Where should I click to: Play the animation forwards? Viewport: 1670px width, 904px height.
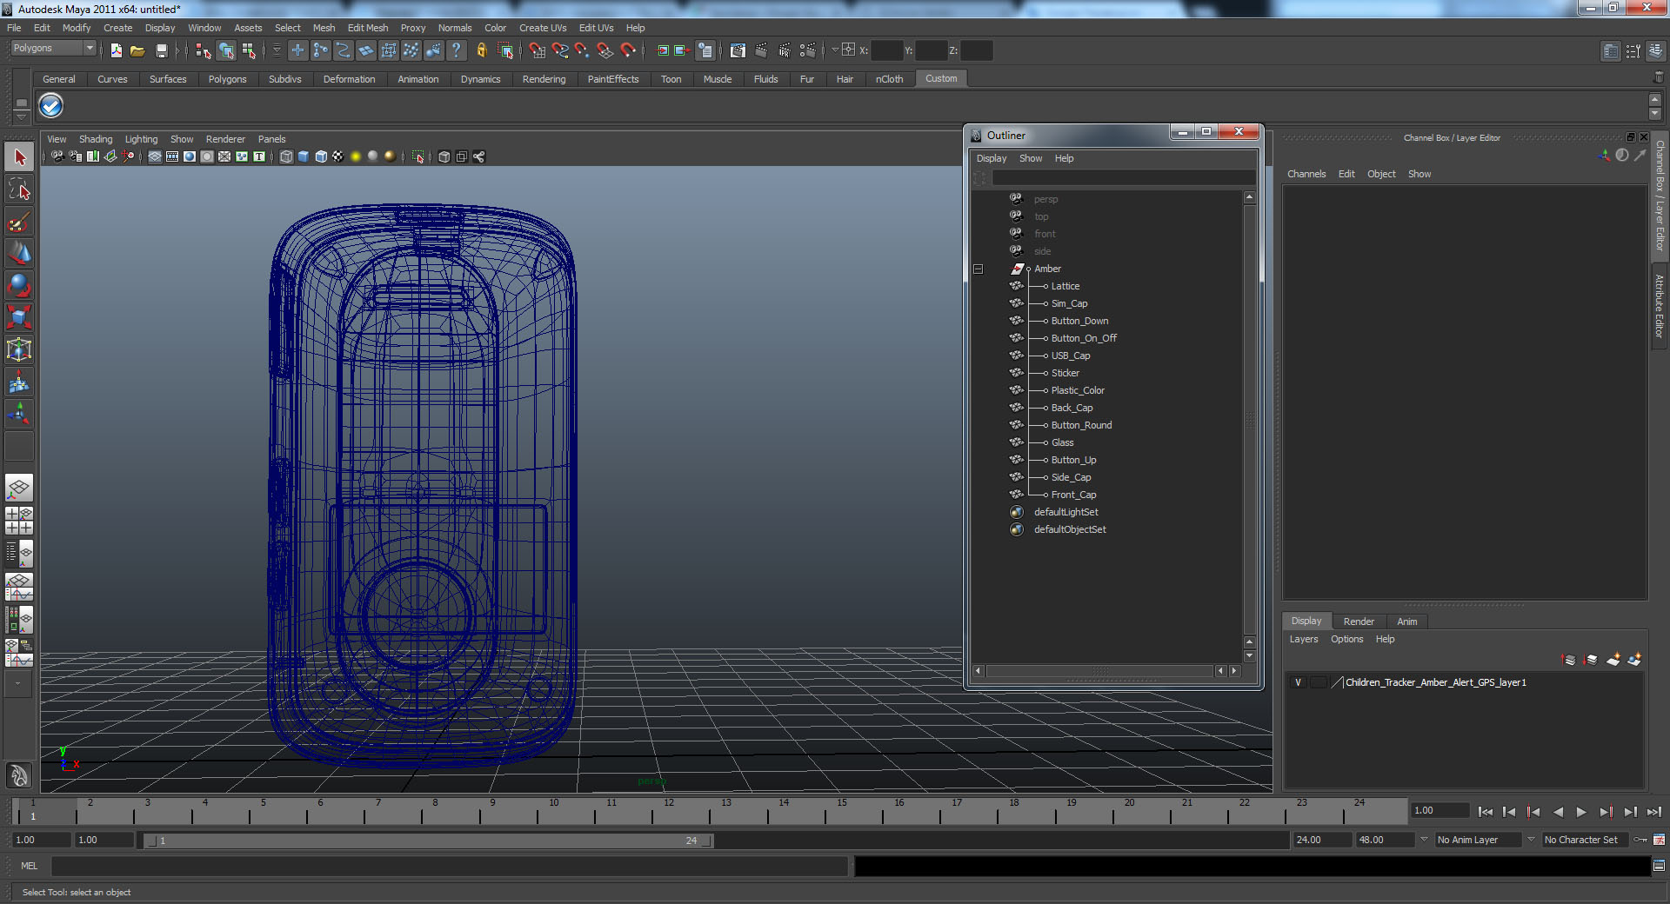point(1581,812)
